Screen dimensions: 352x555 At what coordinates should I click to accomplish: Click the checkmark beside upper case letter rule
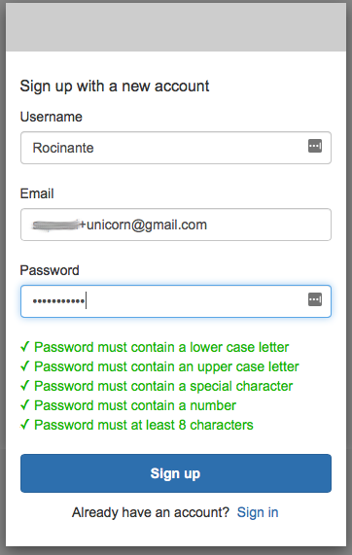[x=24, y=366]
